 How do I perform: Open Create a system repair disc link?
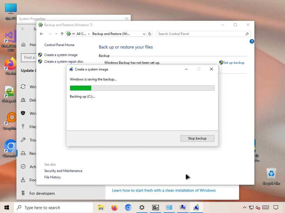[x=64, y=62]
